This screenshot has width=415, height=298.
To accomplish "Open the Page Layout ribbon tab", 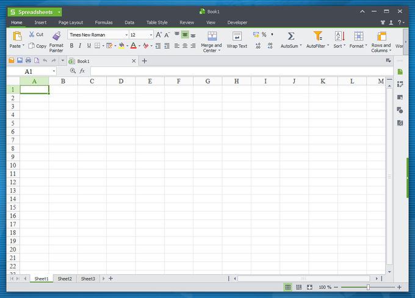I will pos(71,23).
